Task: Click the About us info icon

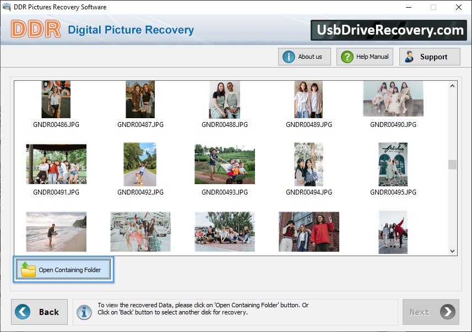Action: (x=289, y=57)
